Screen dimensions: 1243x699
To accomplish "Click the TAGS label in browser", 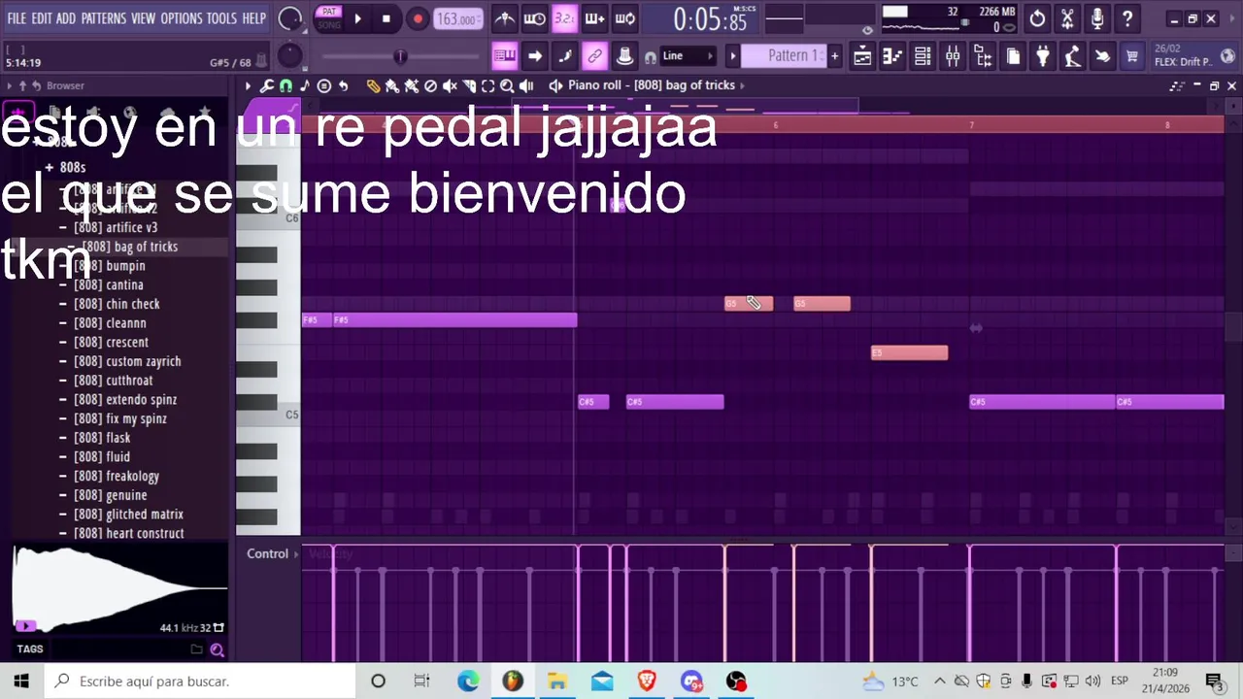I will point(29,649).
